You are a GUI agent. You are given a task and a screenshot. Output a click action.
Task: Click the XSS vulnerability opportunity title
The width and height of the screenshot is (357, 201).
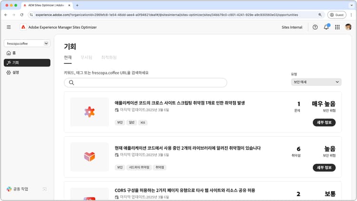click(179, 103)
